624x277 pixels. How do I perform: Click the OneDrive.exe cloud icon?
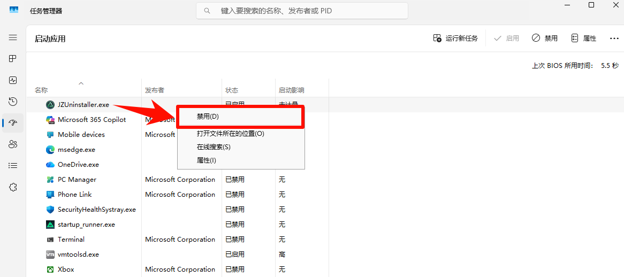click(50, 165)
